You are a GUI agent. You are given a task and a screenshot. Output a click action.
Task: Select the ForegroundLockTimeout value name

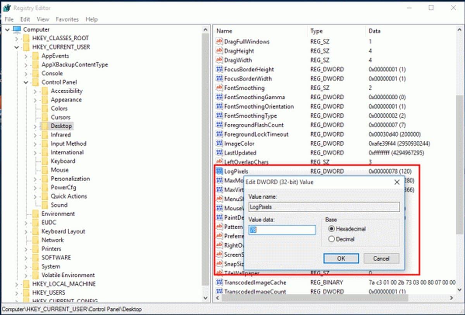pyautogui.click(x=257, y=135)
